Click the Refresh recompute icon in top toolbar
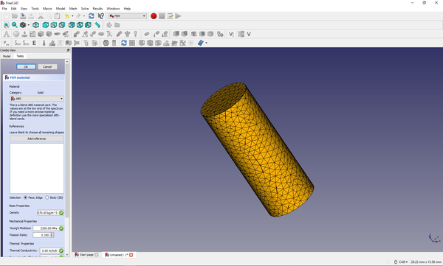Image resolution: width=443 pixels, height=266 pixels. click(x=91, y=16)
